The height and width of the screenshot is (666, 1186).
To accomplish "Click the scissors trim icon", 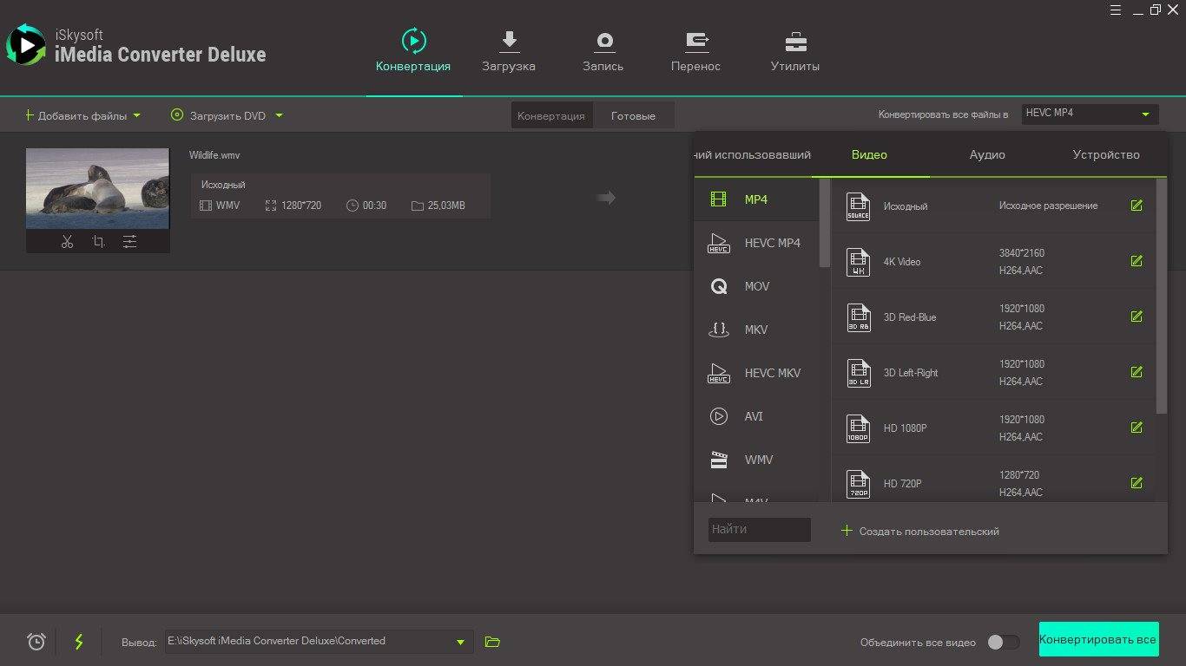I will point(67,242).
